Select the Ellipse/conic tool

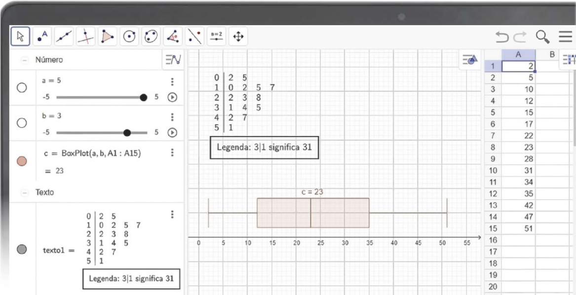pyautogui.click(x=151, y=37)
